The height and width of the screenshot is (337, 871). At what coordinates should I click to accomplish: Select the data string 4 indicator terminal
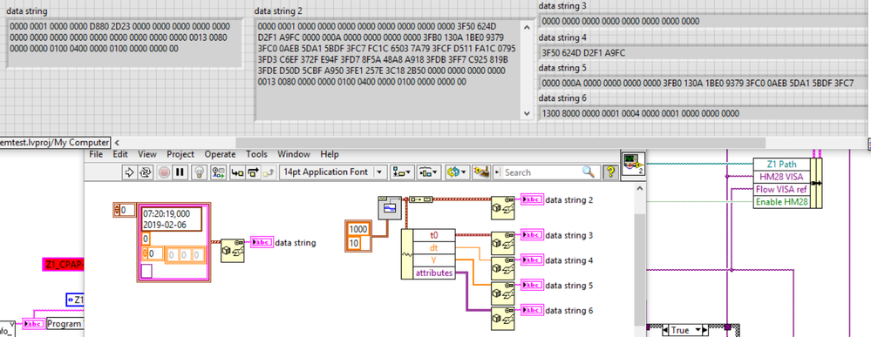pyautogui.click(x=532, y=260)
